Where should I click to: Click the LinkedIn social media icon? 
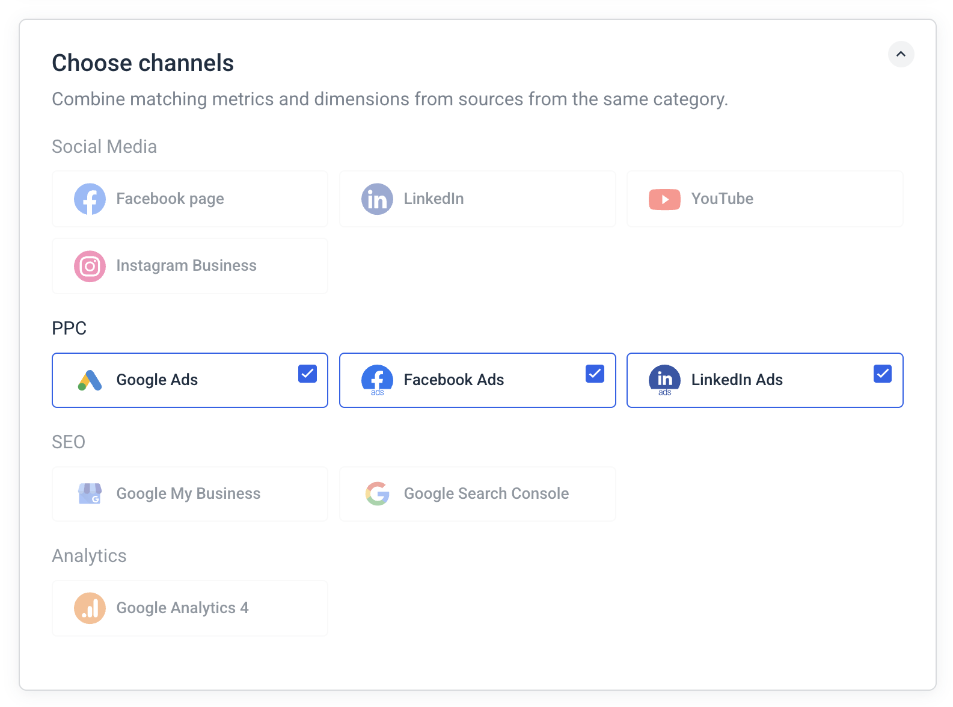[x=377, y=199]
